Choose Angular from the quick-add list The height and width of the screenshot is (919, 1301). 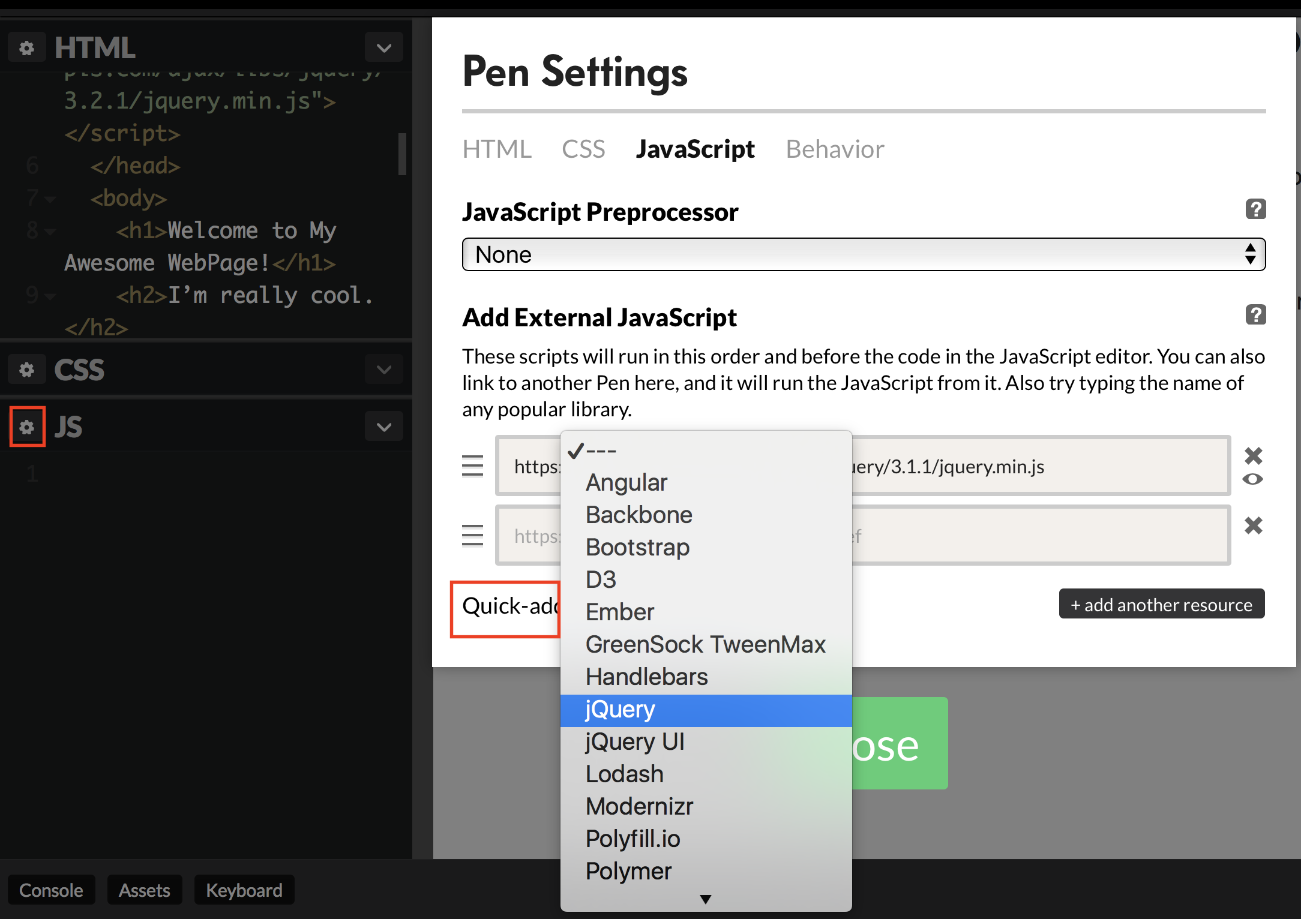(706, 482)
